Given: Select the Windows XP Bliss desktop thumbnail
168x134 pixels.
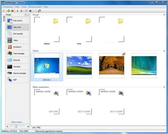Looking at the screenshot, I should (x=79, y=66).
